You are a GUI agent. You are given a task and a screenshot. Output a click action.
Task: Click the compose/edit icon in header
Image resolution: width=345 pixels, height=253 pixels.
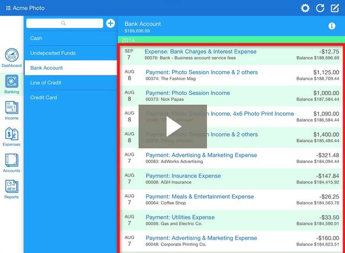tap(335, 8)
